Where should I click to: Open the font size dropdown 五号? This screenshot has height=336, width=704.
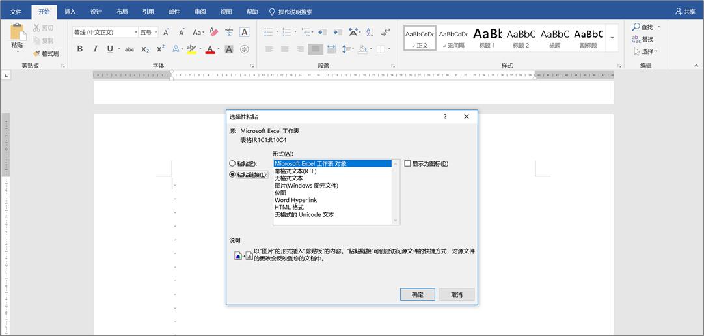(x=147, y=32)
